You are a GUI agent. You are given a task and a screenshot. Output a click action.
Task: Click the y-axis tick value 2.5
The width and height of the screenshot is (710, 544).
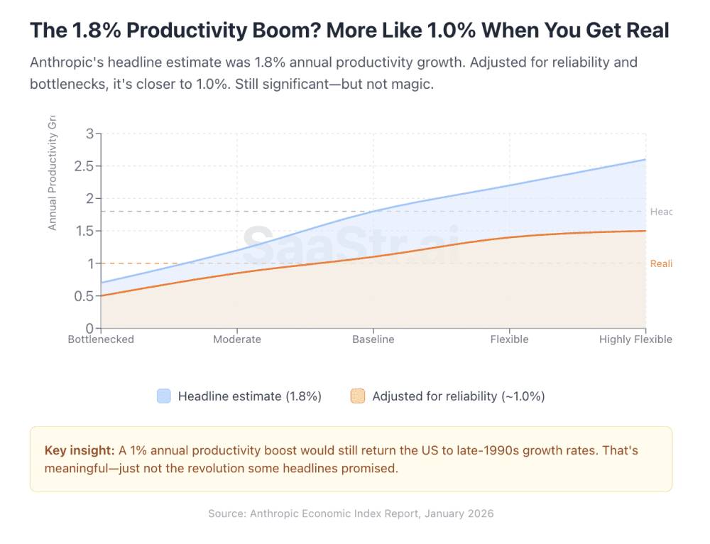click(x=84, y=166)
